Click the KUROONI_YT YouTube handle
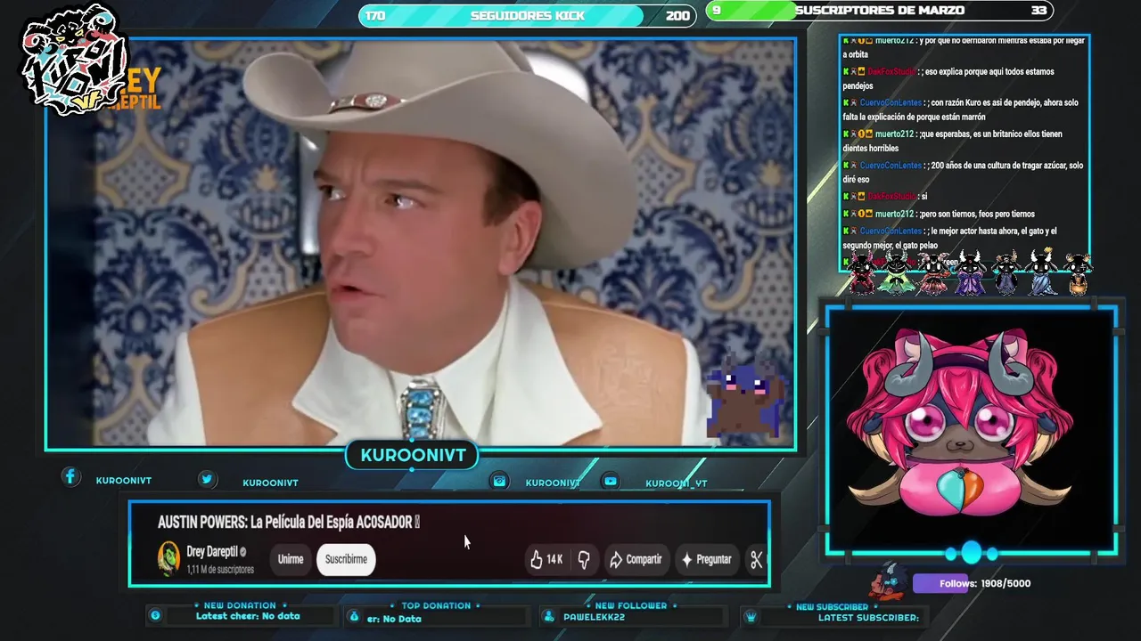Screen dimensions: 1141x641 click(677, 483)
